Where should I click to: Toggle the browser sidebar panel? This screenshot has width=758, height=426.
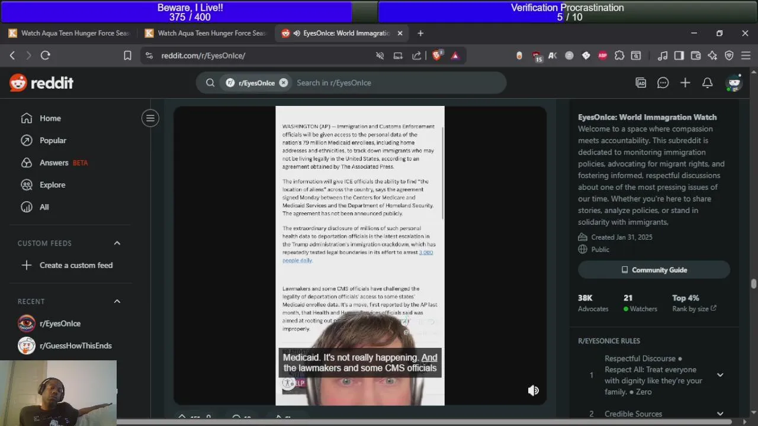[x=679, y=56]
